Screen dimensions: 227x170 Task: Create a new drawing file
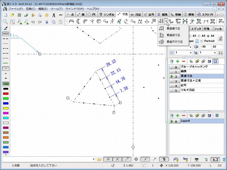tap(6, 15)
